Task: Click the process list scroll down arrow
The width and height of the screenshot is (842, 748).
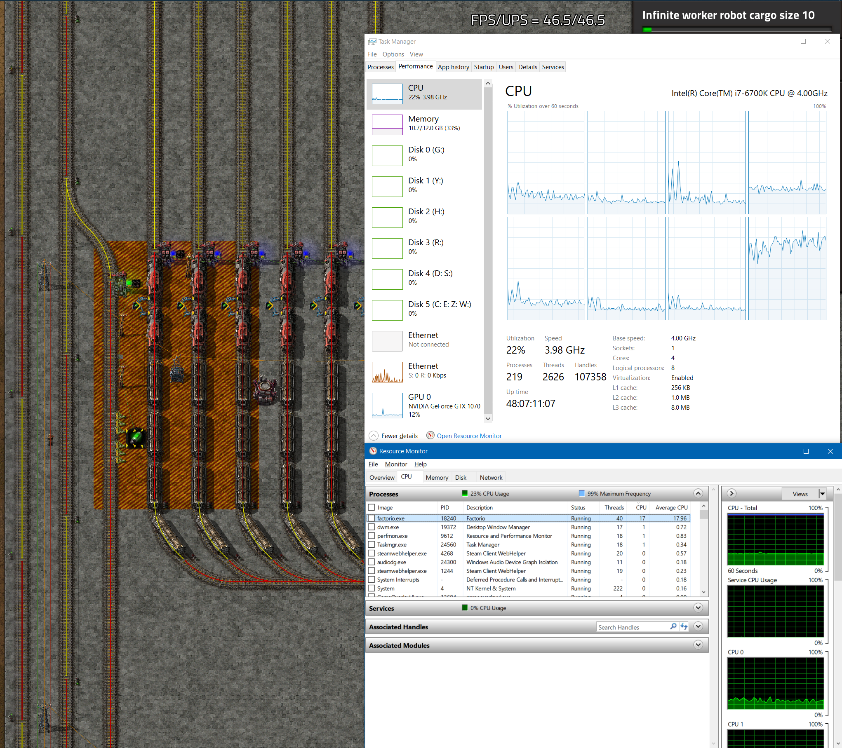Action: click(x=704, y=592)
